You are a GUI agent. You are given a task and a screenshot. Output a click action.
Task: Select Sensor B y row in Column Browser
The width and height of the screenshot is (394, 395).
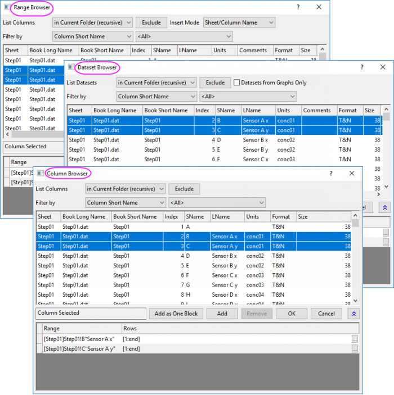point(194,266)
